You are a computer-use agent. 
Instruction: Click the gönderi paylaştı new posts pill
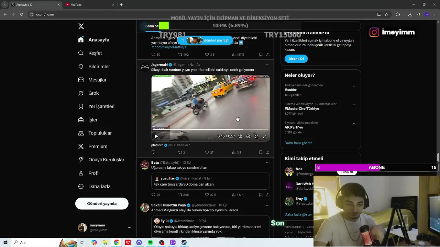(x=205, y=40)
